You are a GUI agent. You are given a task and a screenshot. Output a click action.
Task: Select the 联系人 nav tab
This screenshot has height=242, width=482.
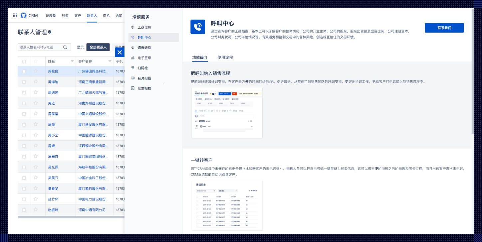coord(92,16)
